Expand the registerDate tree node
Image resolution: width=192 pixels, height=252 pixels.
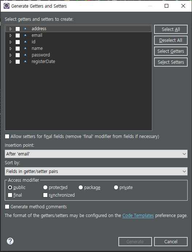pos(11,62)
